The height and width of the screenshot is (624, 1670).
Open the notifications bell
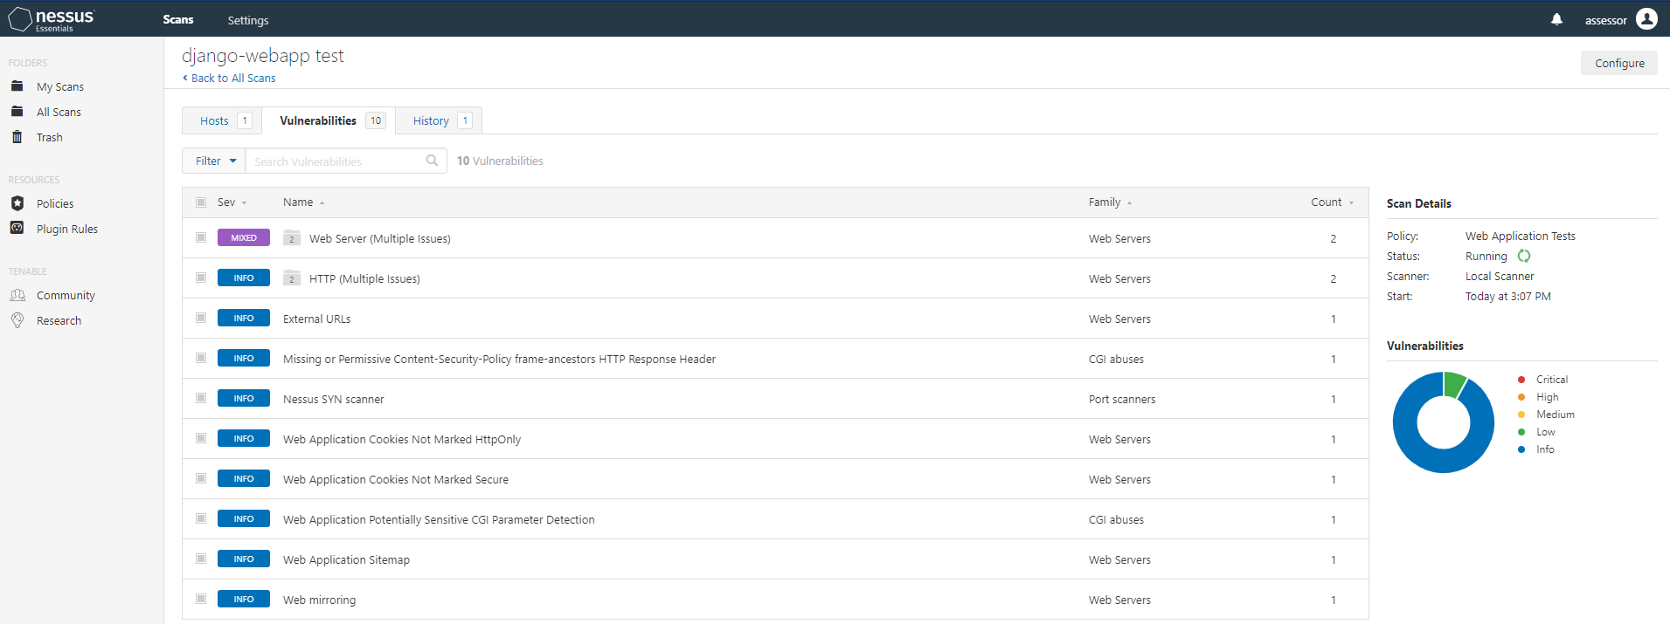click(x=1556, y=19)
